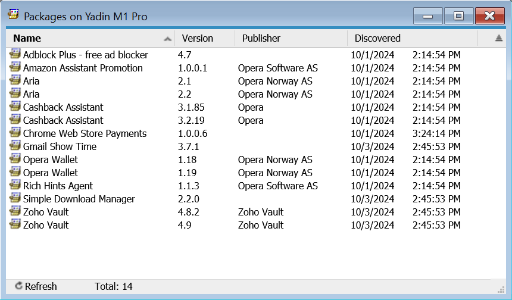Click Opera Norway AS publisher for Aria 2.1

[x=275, y=81]
